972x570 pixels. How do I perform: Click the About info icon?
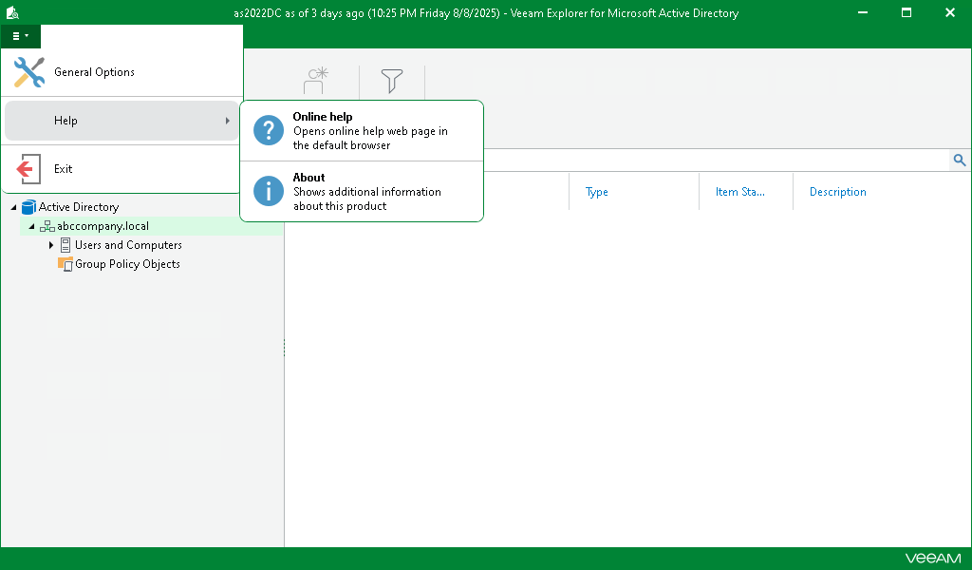[268, 192]
